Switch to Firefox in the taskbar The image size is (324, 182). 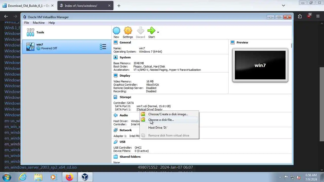[x=69, y=177]
